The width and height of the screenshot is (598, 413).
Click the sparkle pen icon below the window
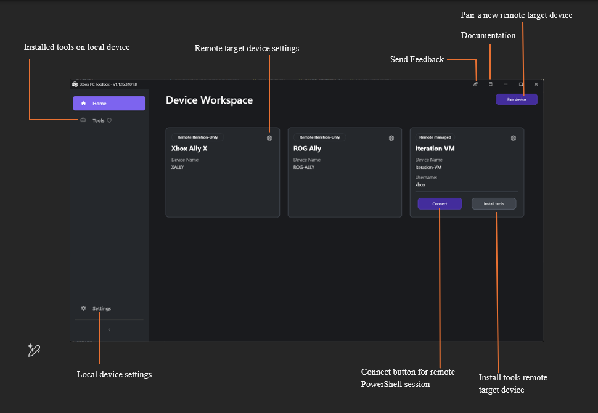34,350
